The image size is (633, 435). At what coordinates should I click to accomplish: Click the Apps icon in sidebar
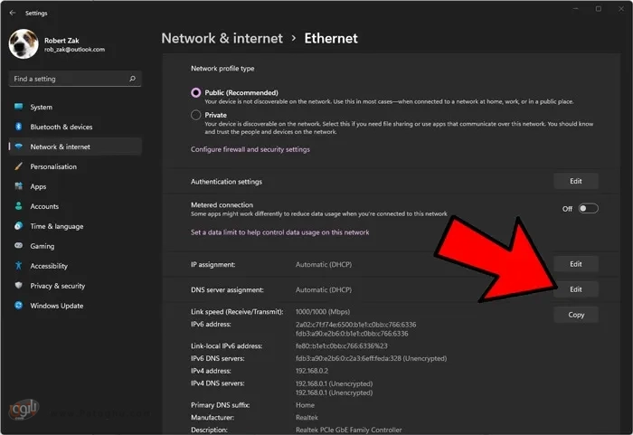[19, 186]
